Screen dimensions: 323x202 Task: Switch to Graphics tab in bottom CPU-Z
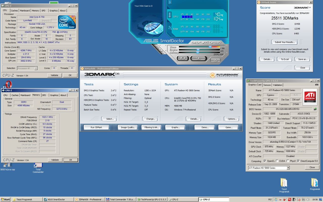54,95
